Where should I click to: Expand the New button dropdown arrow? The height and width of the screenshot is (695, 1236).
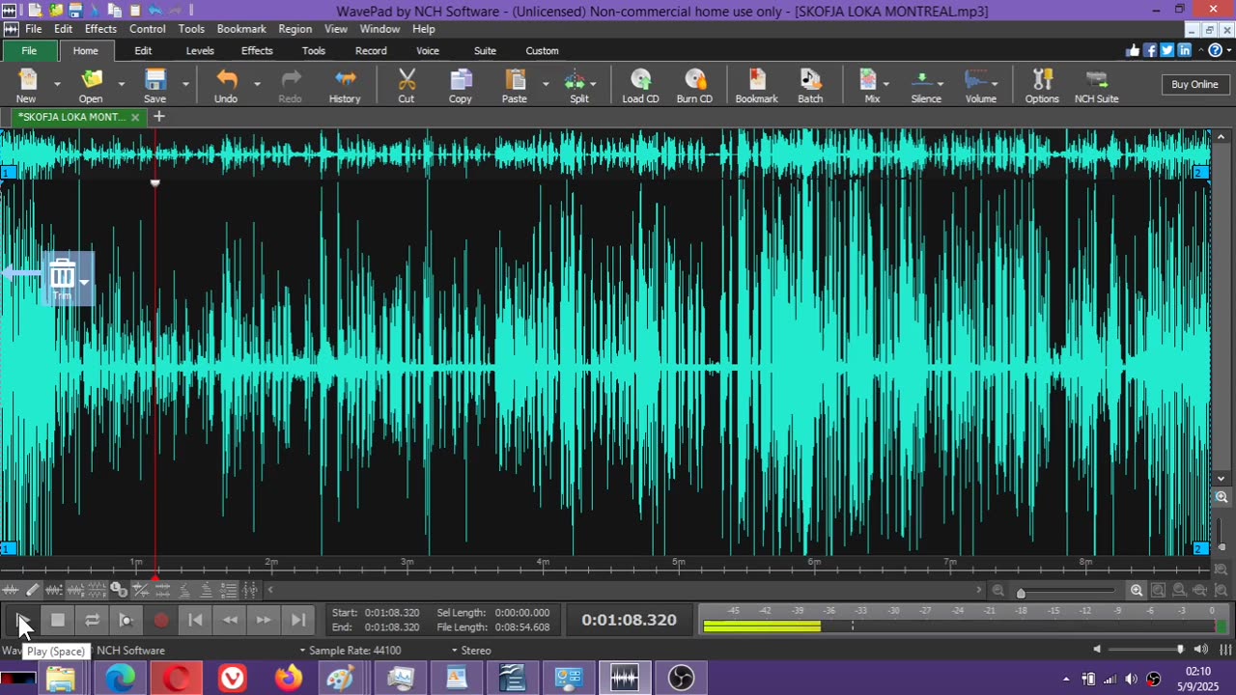(x=57, y=84)
